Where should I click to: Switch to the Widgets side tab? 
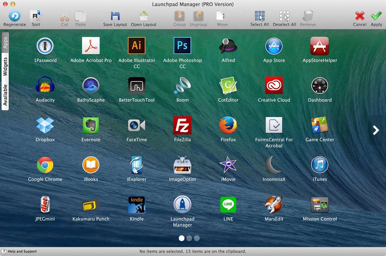click(x=5, y=67)
